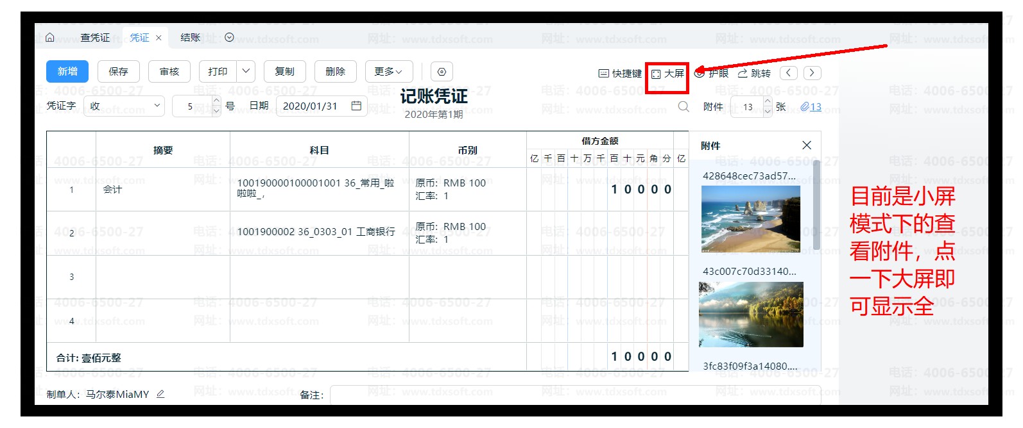Click the 新增 button
This screenshot has width=1023, height=428.
(x=67, y=71)
